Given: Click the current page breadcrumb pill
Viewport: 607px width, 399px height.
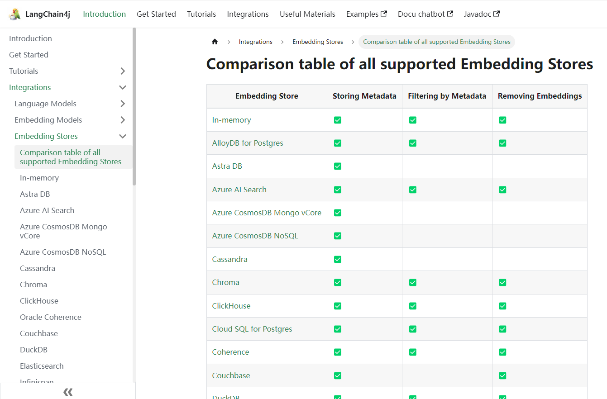Looking at the screenshot, I should tap(437, 42).
